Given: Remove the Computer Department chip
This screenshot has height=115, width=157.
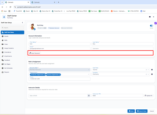Looking at the screenshot, I should tap(45, 74).
